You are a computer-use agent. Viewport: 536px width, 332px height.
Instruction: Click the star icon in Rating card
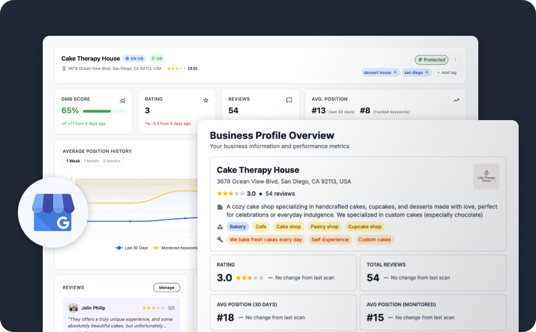tap(206, 100)
